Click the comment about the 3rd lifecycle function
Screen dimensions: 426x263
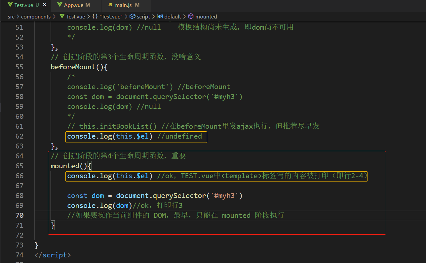126,57
